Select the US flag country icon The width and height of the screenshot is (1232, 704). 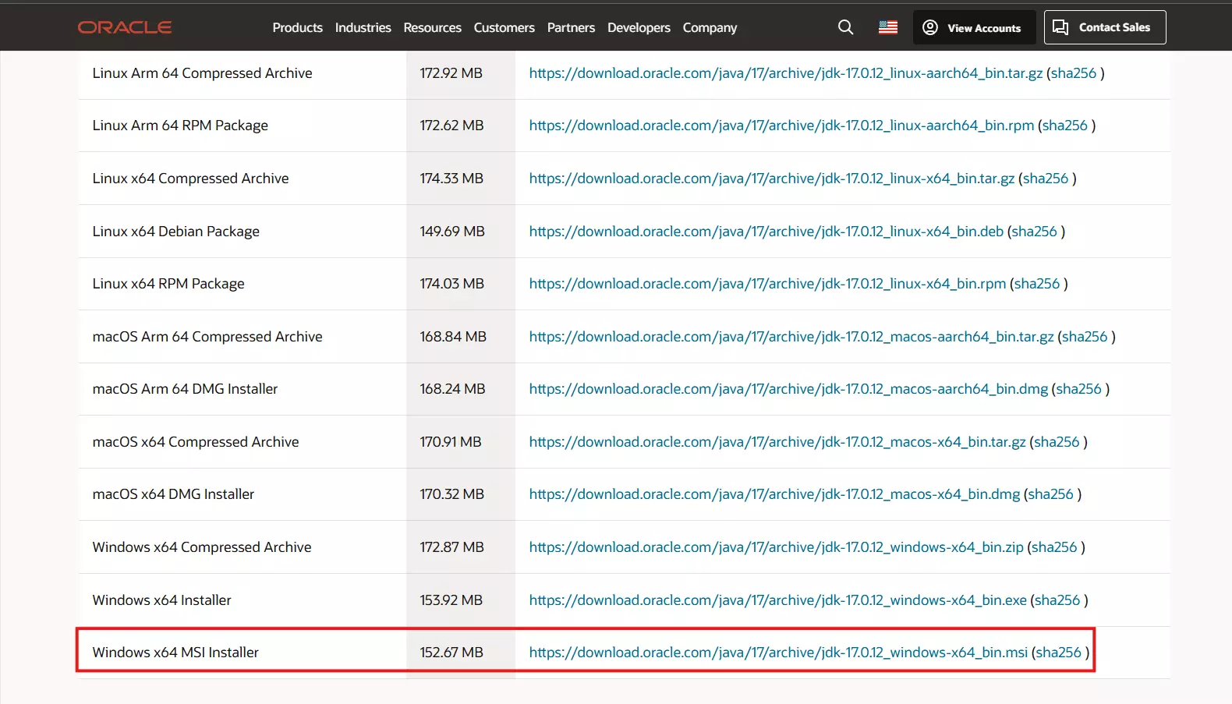887,27
